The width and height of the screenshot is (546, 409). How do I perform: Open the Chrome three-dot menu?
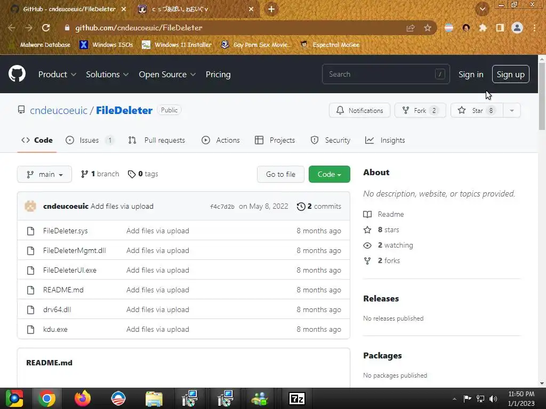click(534, 28)
